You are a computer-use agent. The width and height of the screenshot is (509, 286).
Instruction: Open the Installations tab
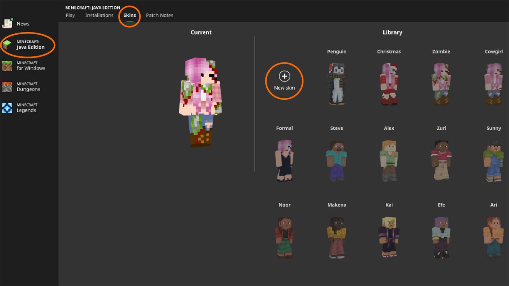99,15
